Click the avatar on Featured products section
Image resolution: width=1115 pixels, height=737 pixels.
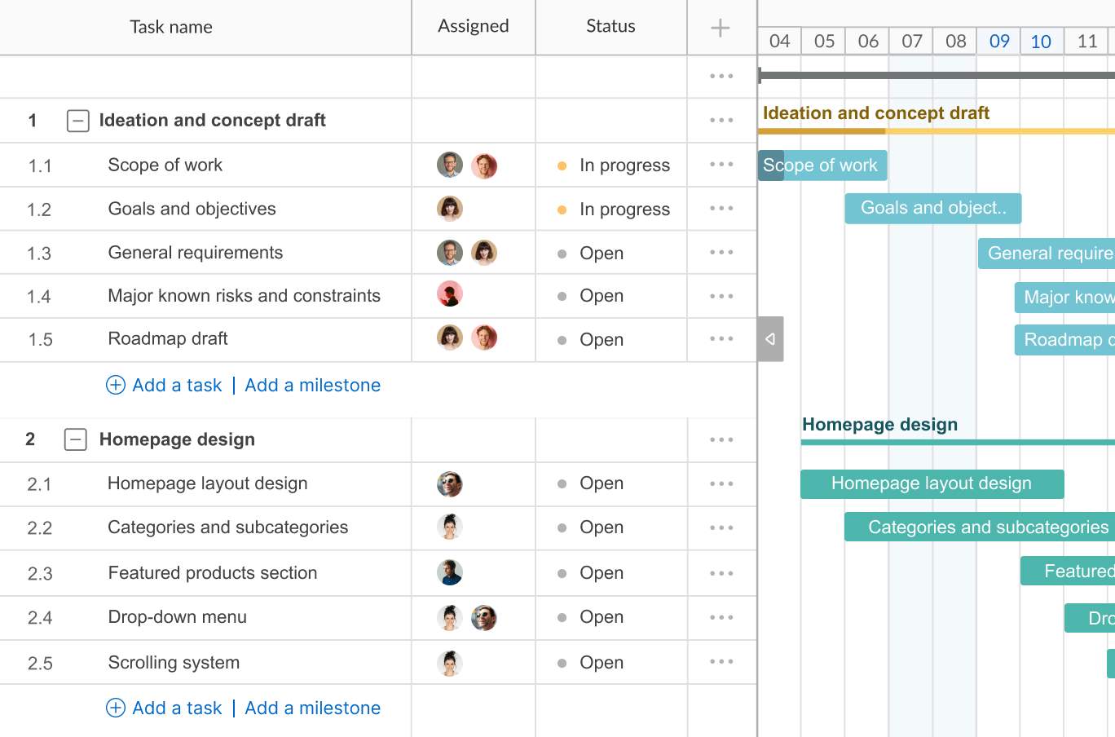click(450, 572)
